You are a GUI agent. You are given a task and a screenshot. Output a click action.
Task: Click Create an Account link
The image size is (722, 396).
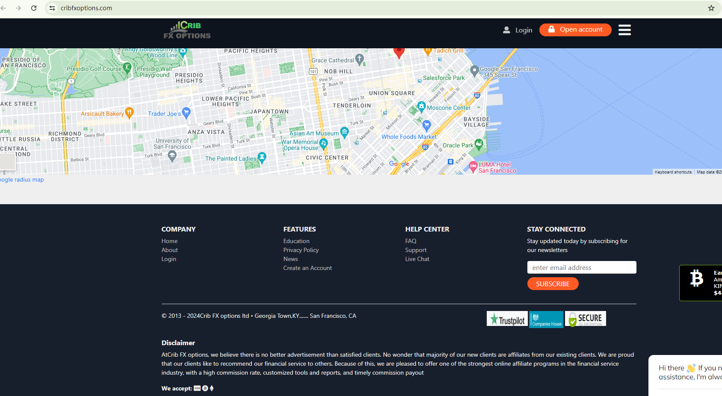pos(307,268)
